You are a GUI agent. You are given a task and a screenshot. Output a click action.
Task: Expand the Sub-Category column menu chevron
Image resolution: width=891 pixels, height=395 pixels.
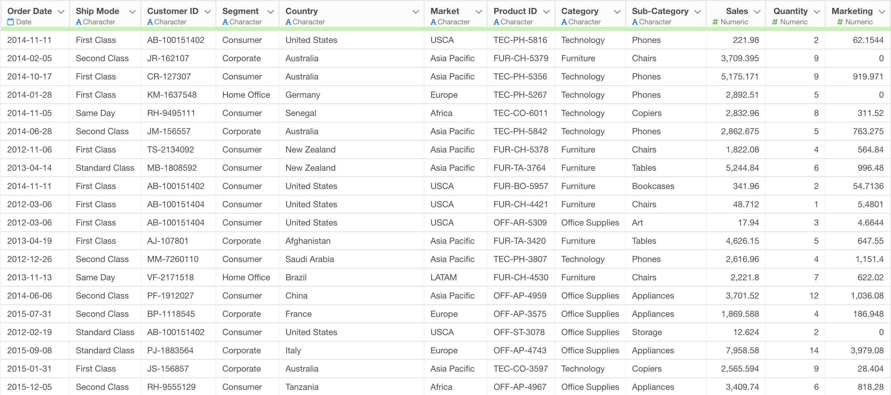tap(698, 12)
